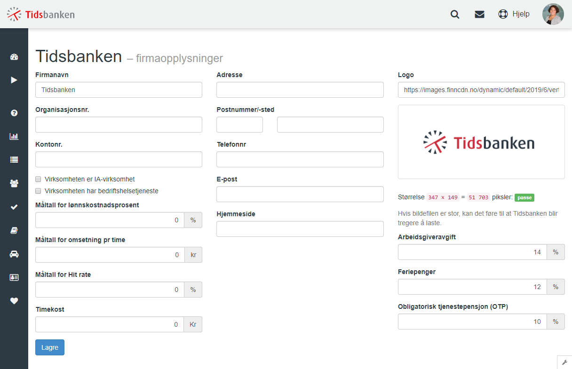
Task: Click the heart icon in sidebar
Action: [14, 301]
